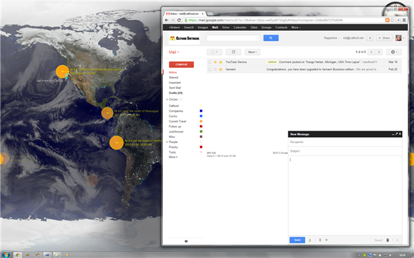This screenshot has width=414, height=258.
Task: Click the attach files paperclip icon
Action: point(320,240)
